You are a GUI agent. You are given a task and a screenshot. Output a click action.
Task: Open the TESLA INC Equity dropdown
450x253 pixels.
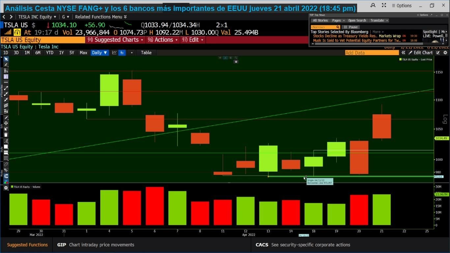tap(37, 17)
